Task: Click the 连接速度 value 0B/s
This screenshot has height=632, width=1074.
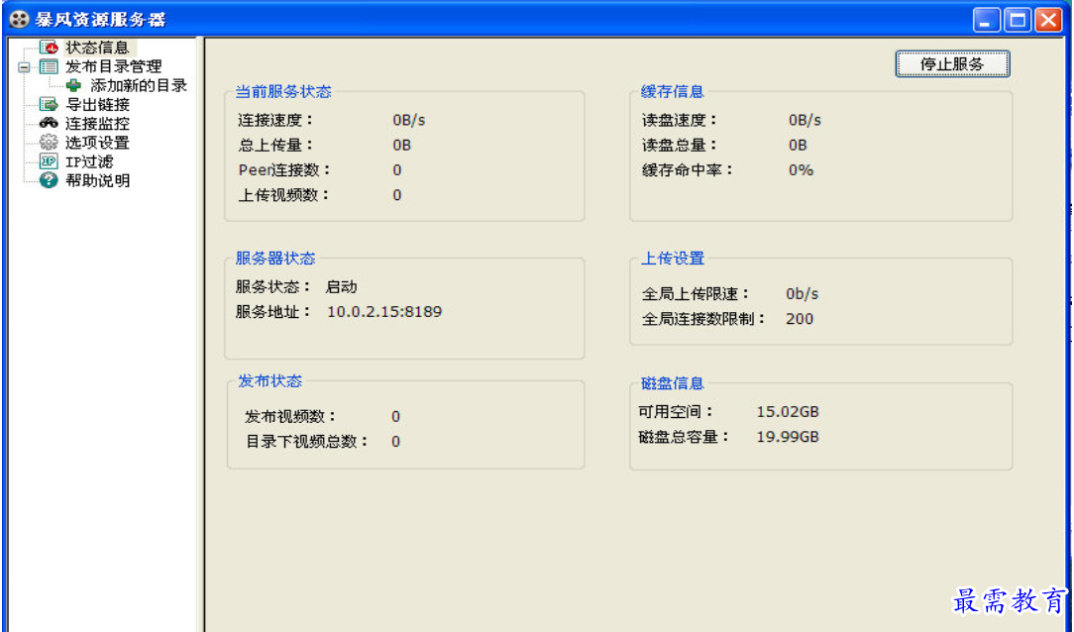Action: 409,120
